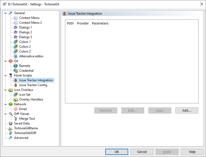The height and width of the screenshot is (157, 206).
Task: Click the General wrench icon
Action: [x=11, y=13]
